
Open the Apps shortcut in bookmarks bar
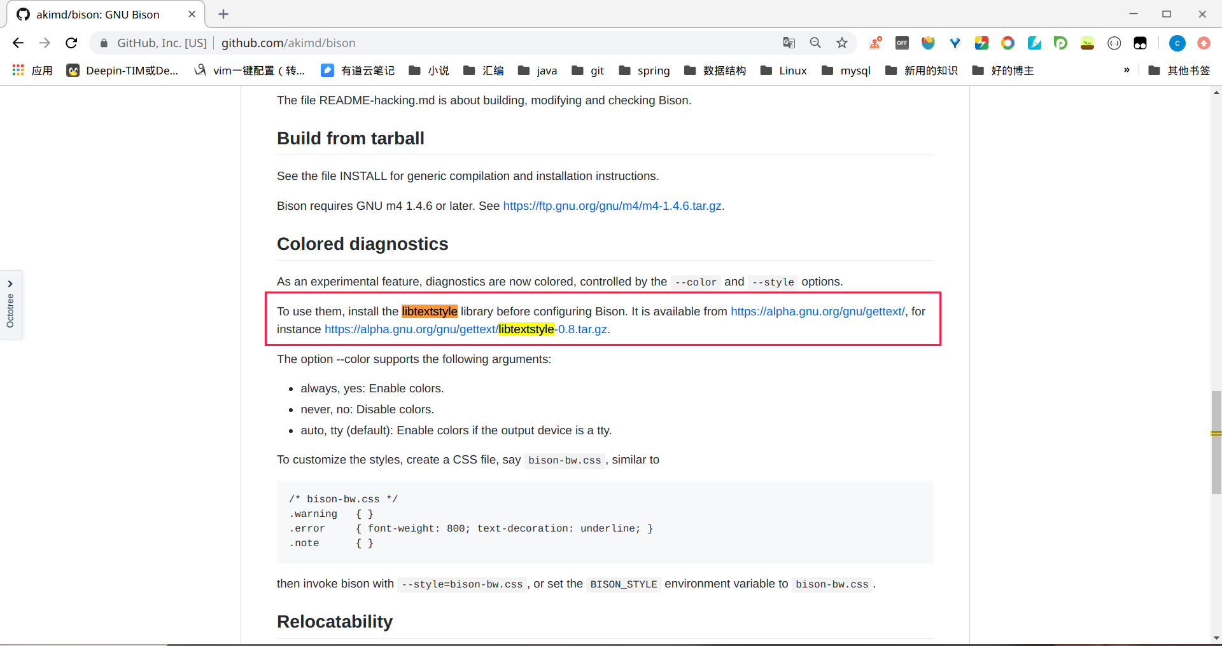pos(32,71)
